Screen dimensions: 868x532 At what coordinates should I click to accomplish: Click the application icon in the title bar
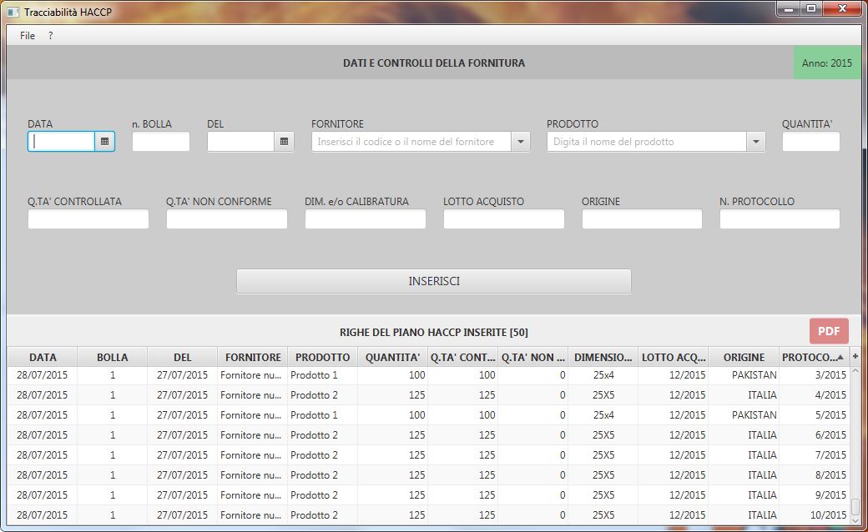13,13
